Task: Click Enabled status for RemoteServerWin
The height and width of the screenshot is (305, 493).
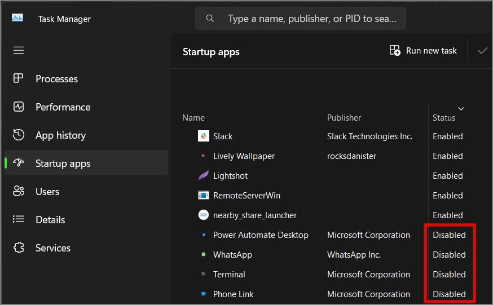Action: point(448,196)
